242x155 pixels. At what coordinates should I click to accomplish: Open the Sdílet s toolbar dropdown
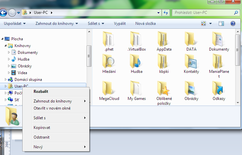point(96,24)
